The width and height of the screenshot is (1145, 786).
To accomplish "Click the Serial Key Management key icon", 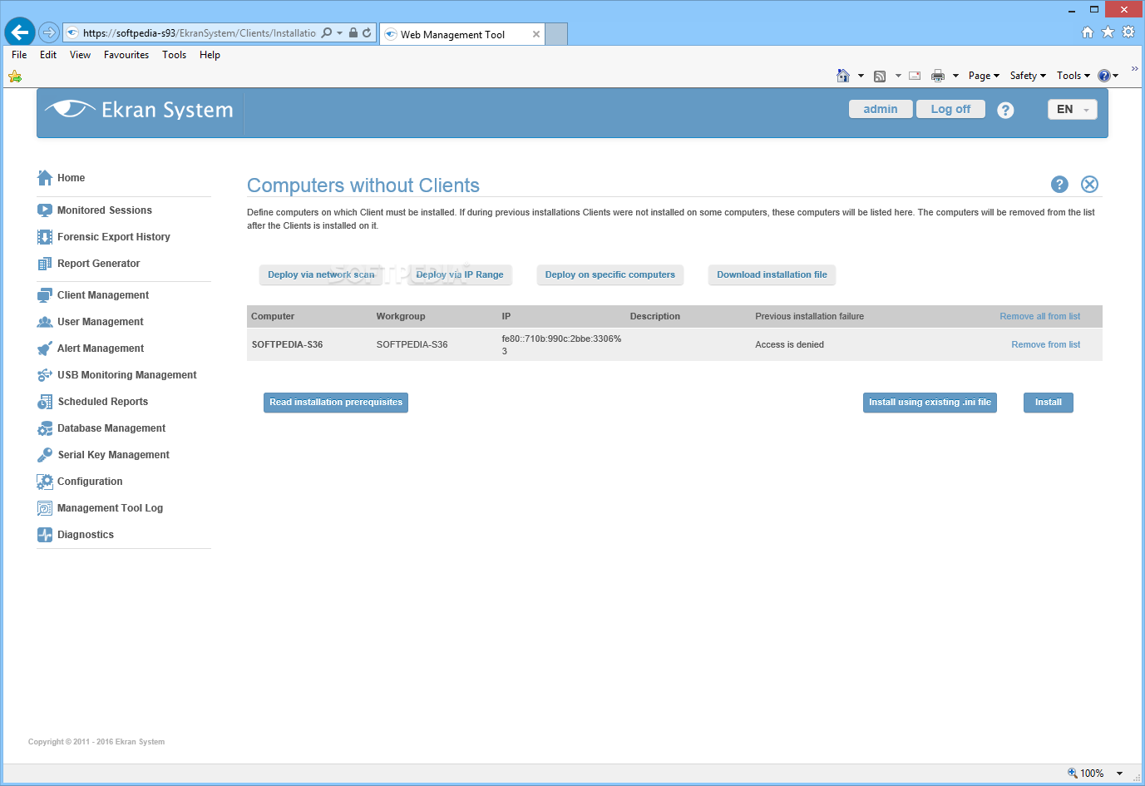I will (45, 455).
